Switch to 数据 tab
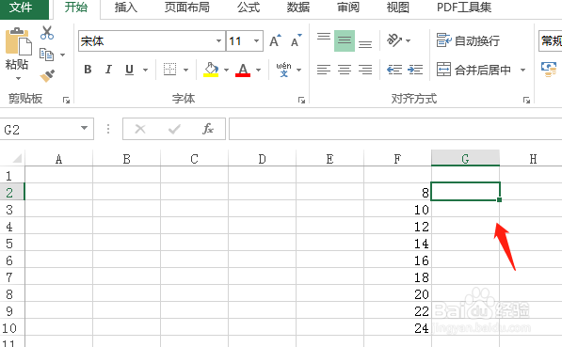Viewport: 562px width, 347px height. pyautogui.click(x=298, y=8)
